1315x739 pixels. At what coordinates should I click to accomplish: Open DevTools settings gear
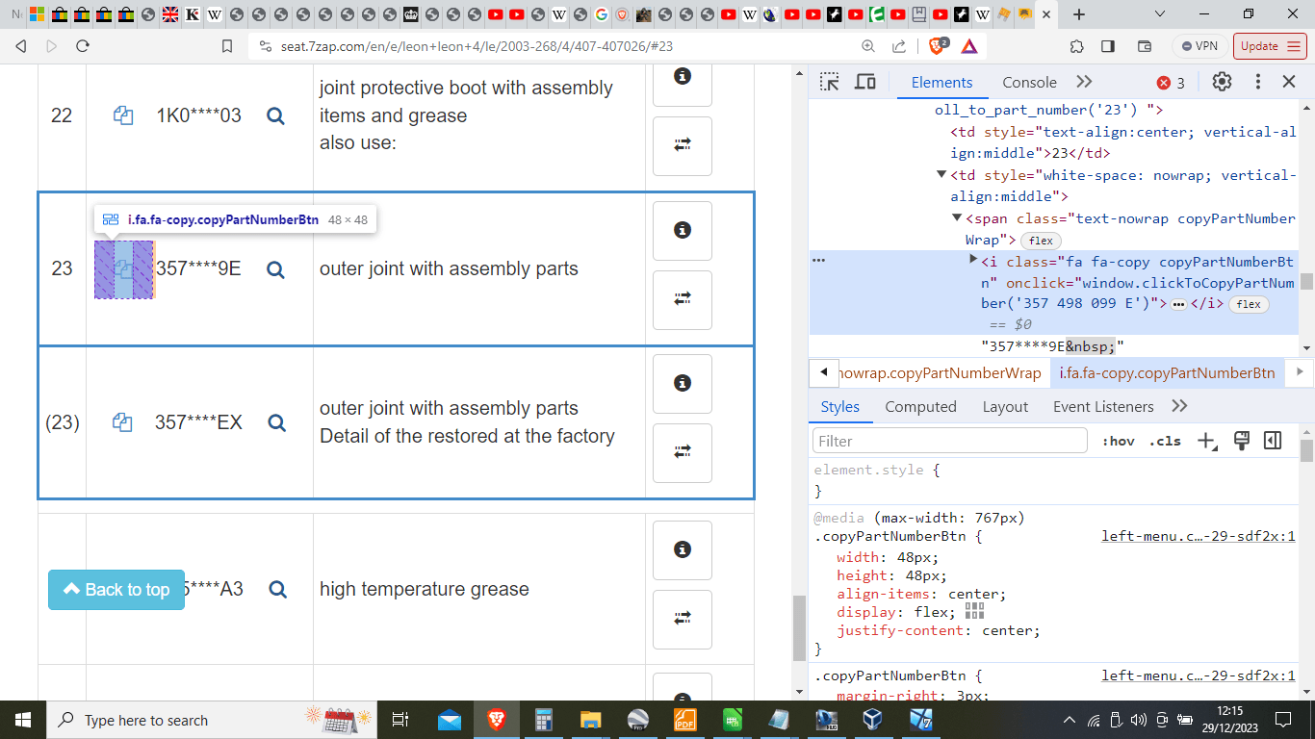click(1222, 83)
